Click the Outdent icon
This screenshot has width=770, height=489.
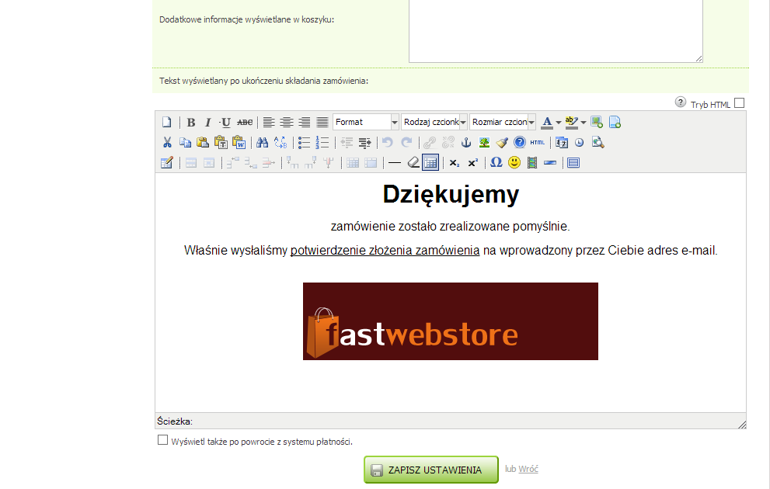coord(347,142)
